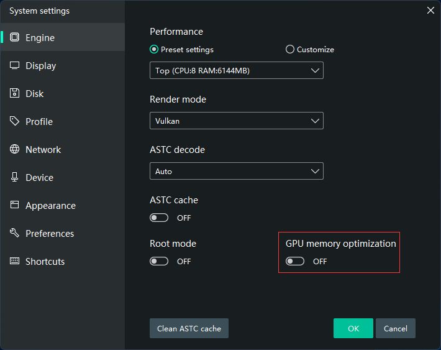This screenshot has width=441, height=350.
Task: Confirm settings with the OK button
Action: pos(353,328)
